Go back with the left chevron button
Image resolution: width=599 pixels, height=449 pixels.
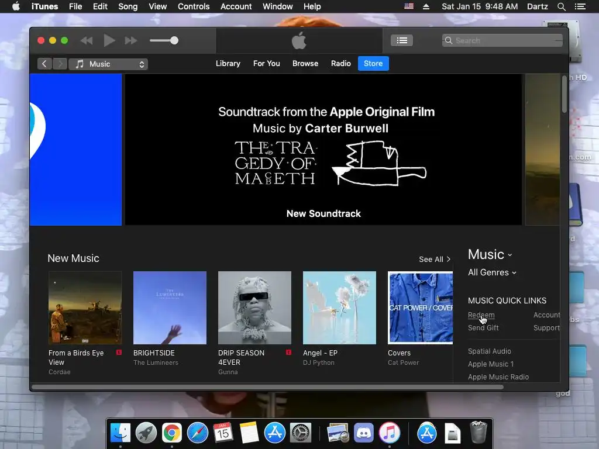[x=44, y=64]
